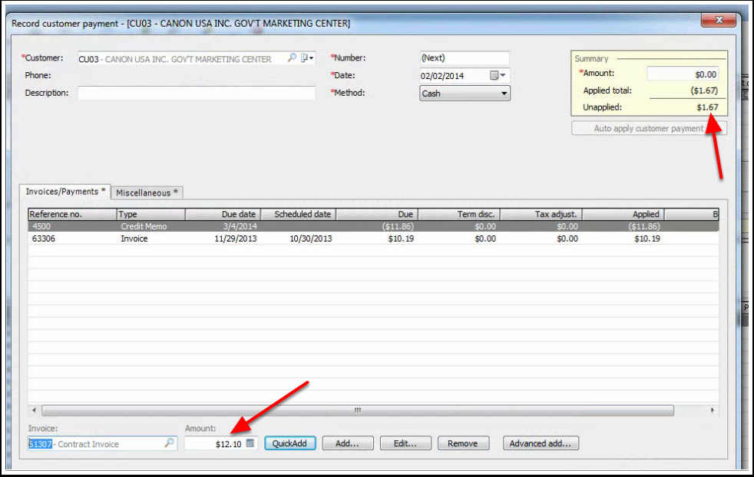Click the Remove button
Screen dimensions: 754x477
click(462, 443)
